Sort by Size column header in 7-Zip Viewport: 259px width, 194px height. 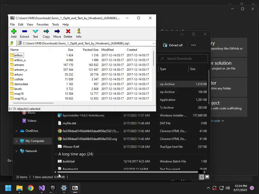click(62, 50)
